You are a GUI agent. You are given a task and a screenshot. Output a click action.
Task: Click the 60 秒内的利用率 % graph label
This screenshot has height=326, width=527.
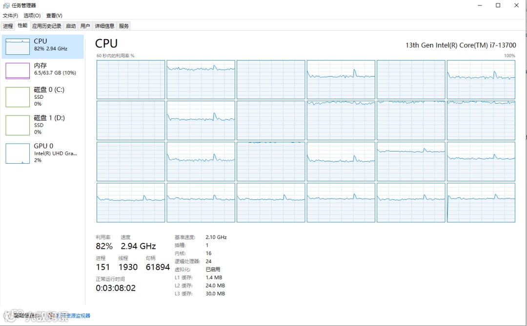[115, 56]
